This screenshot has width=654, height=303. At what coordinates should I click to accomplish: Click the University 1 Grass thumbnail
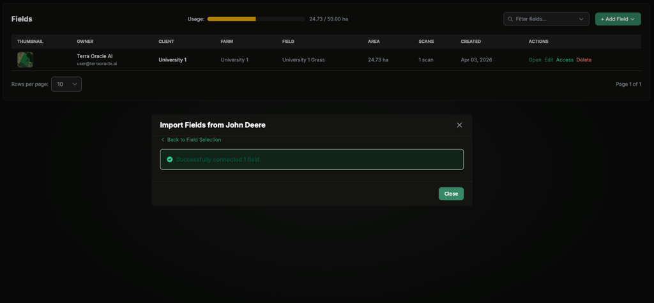(25, 59)
